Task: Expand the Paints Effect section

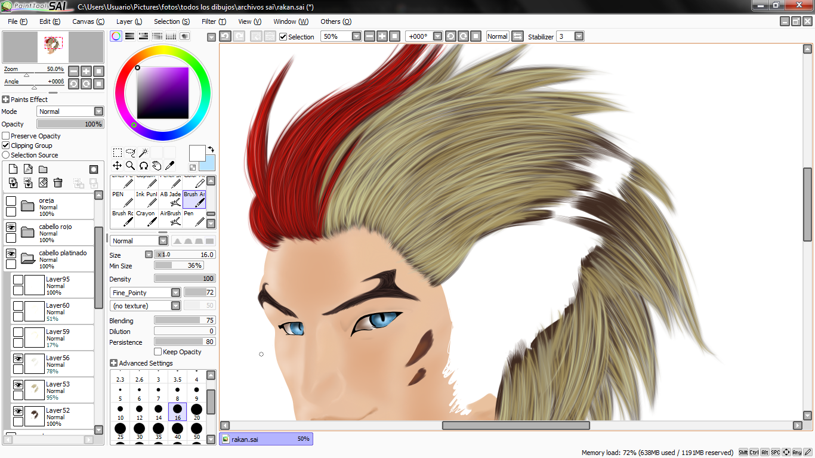Action: (5, 100)
